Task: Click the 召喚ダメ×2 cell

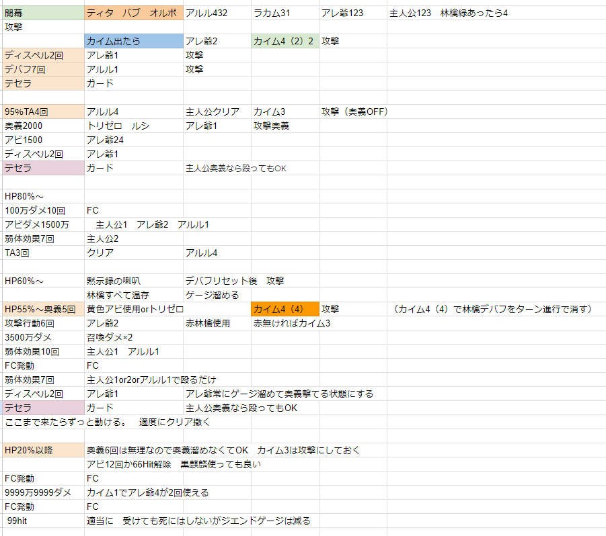Action: pyautogui.click(x=134, y=337)
